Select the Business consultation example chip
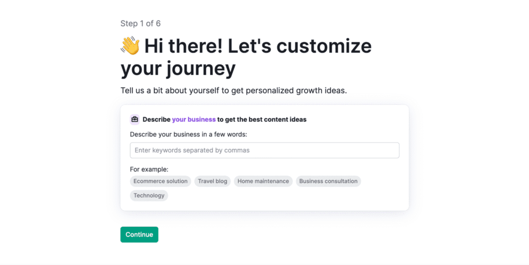 click(x=328, y=181)
